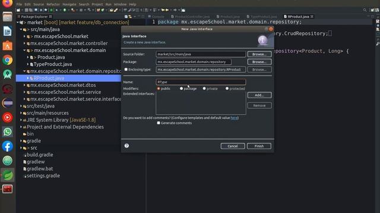Open Google Chrome from the dock
Image resolution: width=380 pixels, height=213 pixels.
coord(7,60)
